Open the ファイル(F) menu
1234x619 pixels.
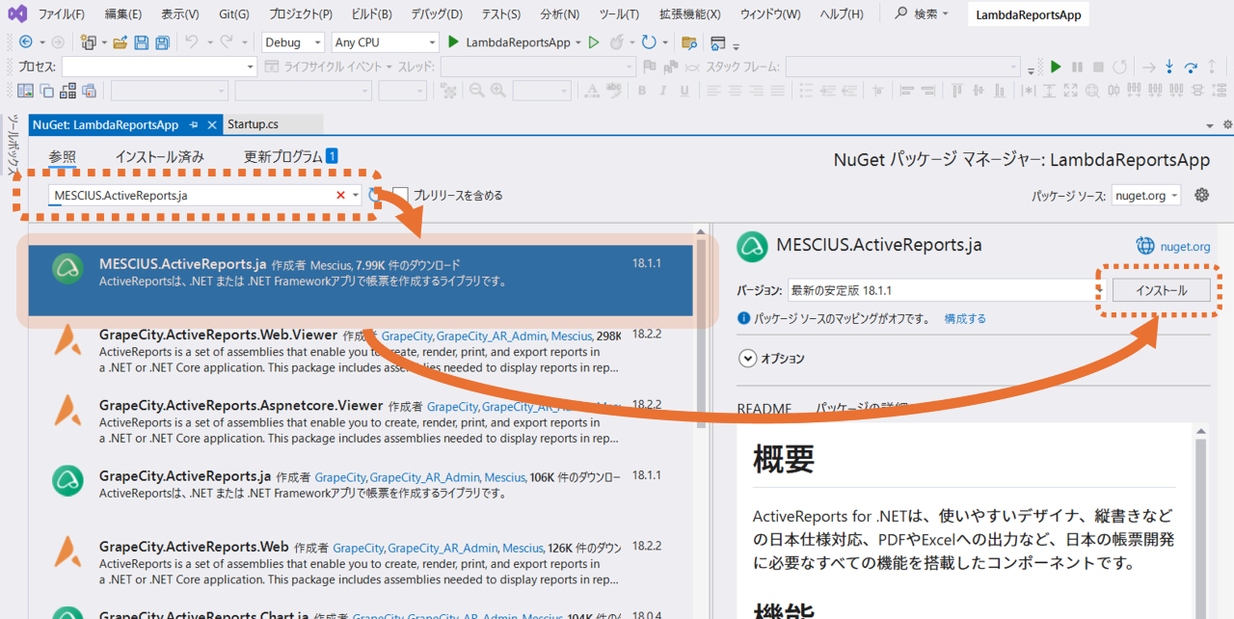tap(62, 14)
